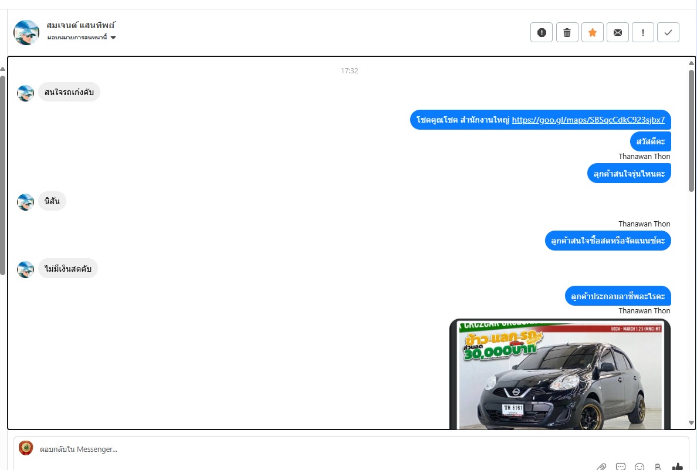Screen dimensions: 697x470
Task: Click the chat scrollbar down arrow
Action: click(x=691, y=423)
